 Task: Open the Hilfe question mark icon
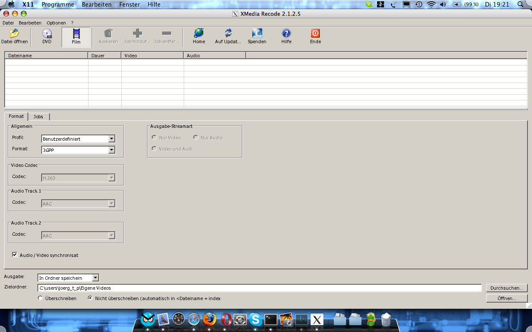coord(286,37)
